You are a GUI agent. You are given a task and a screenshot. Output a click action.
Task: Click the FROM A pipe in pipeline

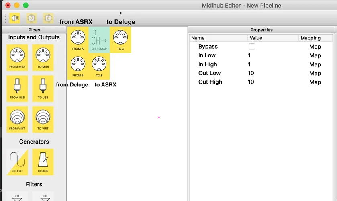pyautogui.click(x=78, y=40)
